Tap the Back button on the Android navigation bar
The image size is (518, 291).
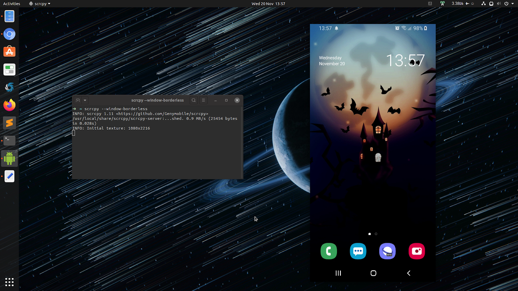click(408, 273)
